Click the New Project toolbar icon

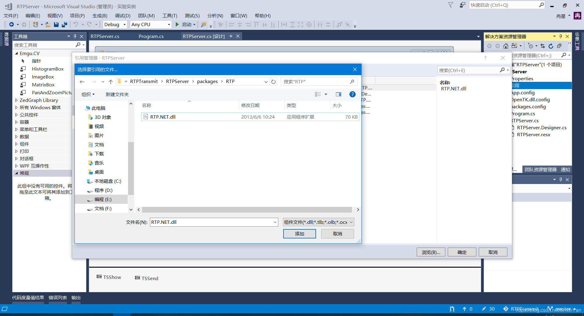(x=36, y=25)
